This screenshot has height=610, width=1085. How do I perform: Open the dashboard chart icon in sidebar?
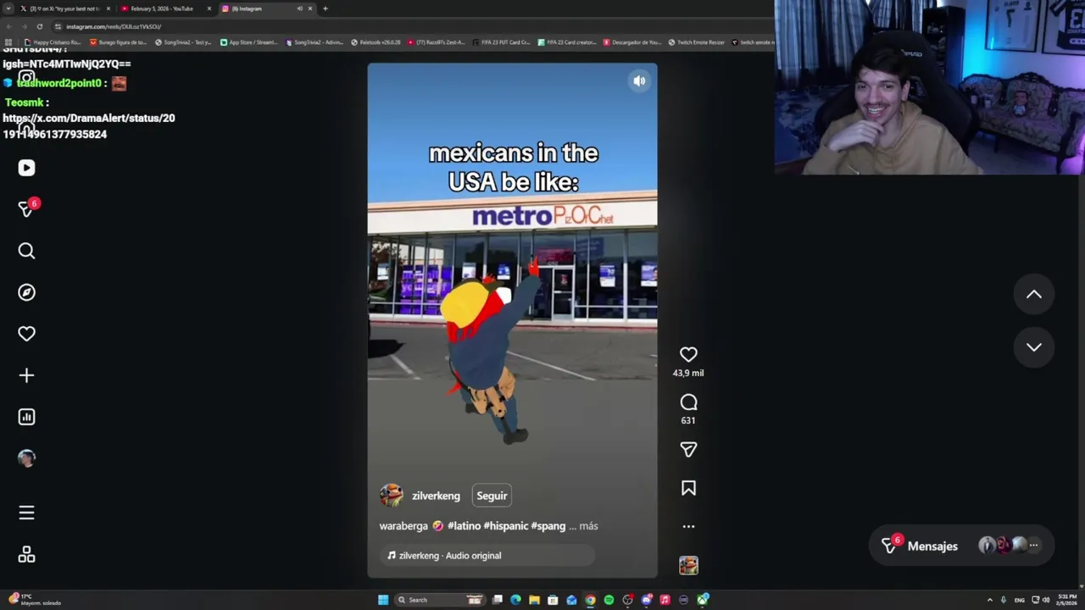(x=26, y=417)
